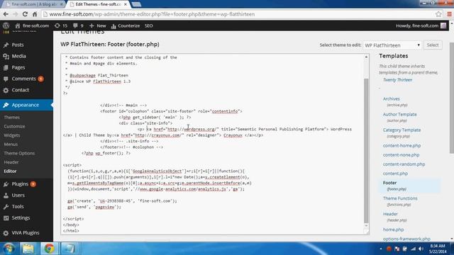This screenshot has height=255, width=454.
Task: Open SEO menu in admin bar
Action: 148,25
